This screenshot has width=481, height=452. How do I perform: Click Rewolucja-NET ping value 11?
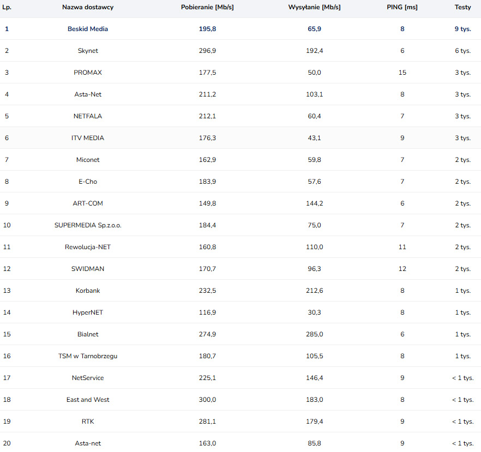click(402, 247)
